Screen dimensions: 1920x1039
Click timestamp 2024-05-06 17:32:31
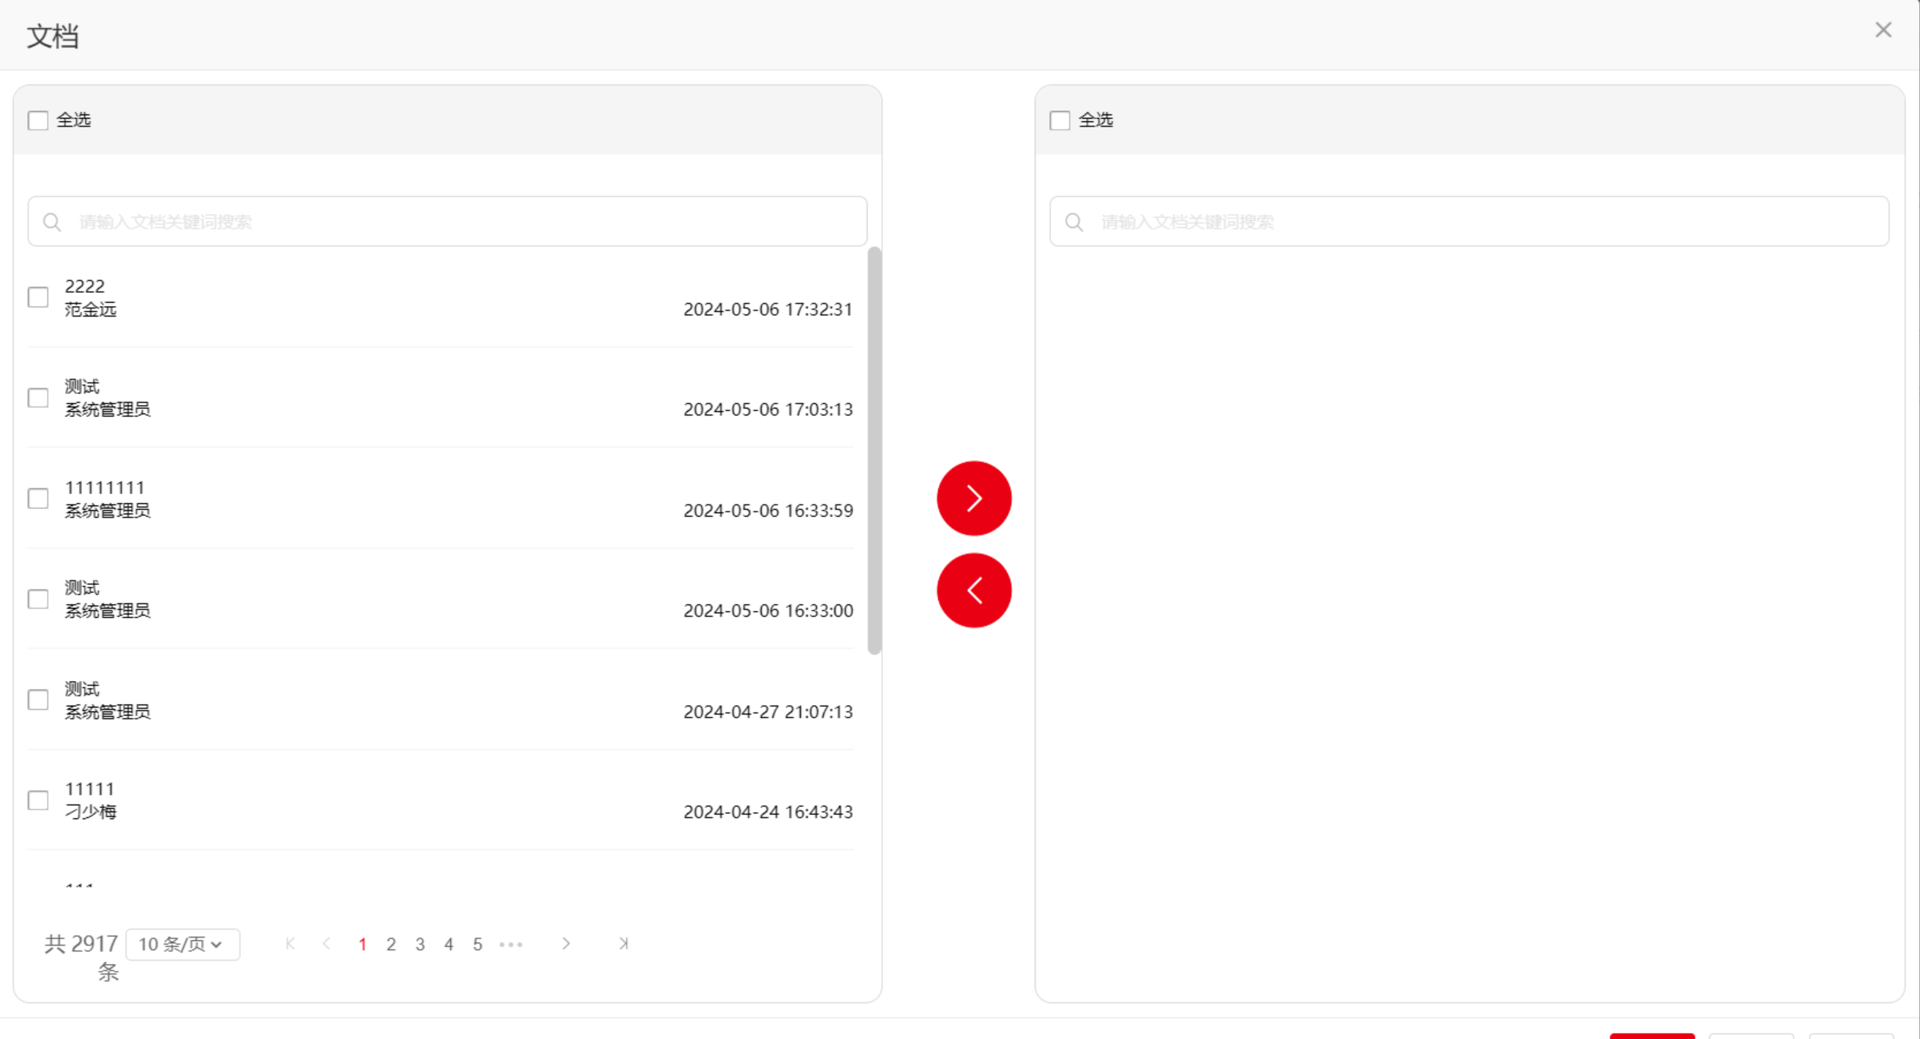coord(768,310)
